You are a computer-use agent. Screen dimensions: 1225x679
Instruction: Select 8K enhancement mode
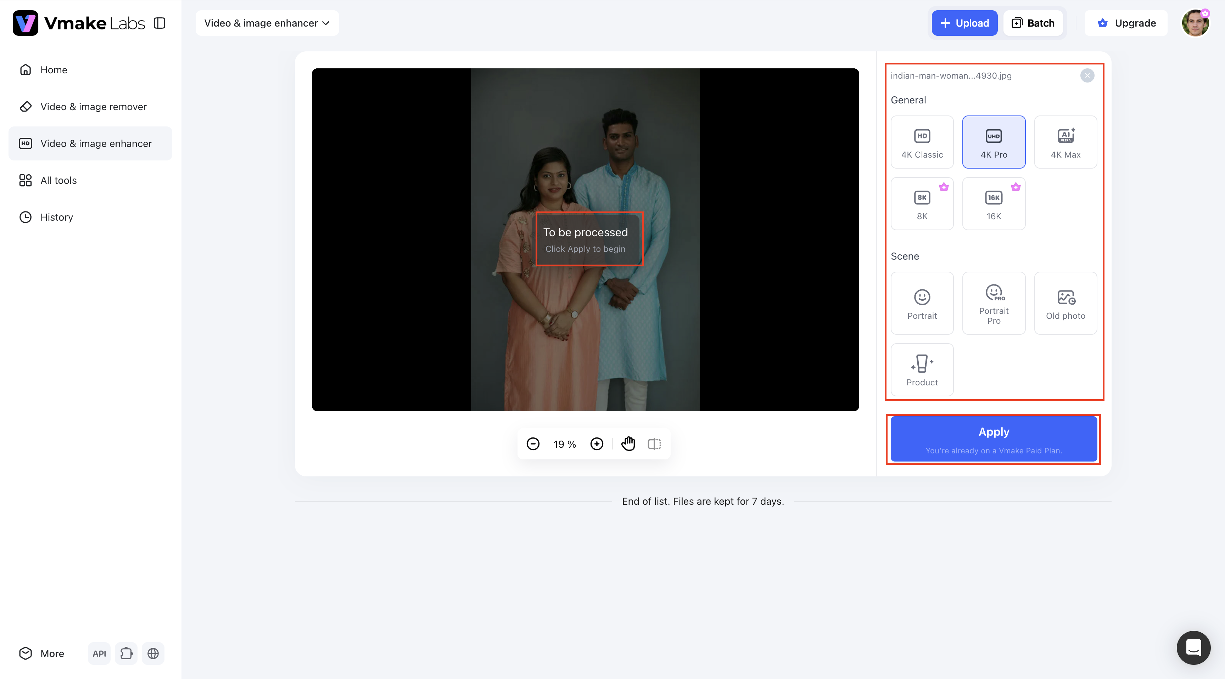click(922, 204)
